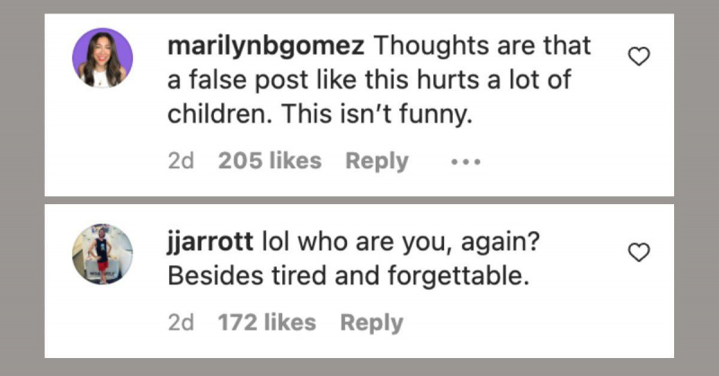Click the 2d timestamp under marilynbgomez's comment
The height and width of the screenshot is (376, 719).
(x=182, y=161)
